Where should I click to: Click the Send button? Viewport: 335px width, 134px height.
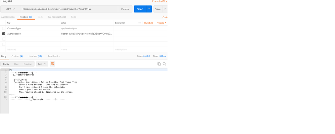(140, 9)
